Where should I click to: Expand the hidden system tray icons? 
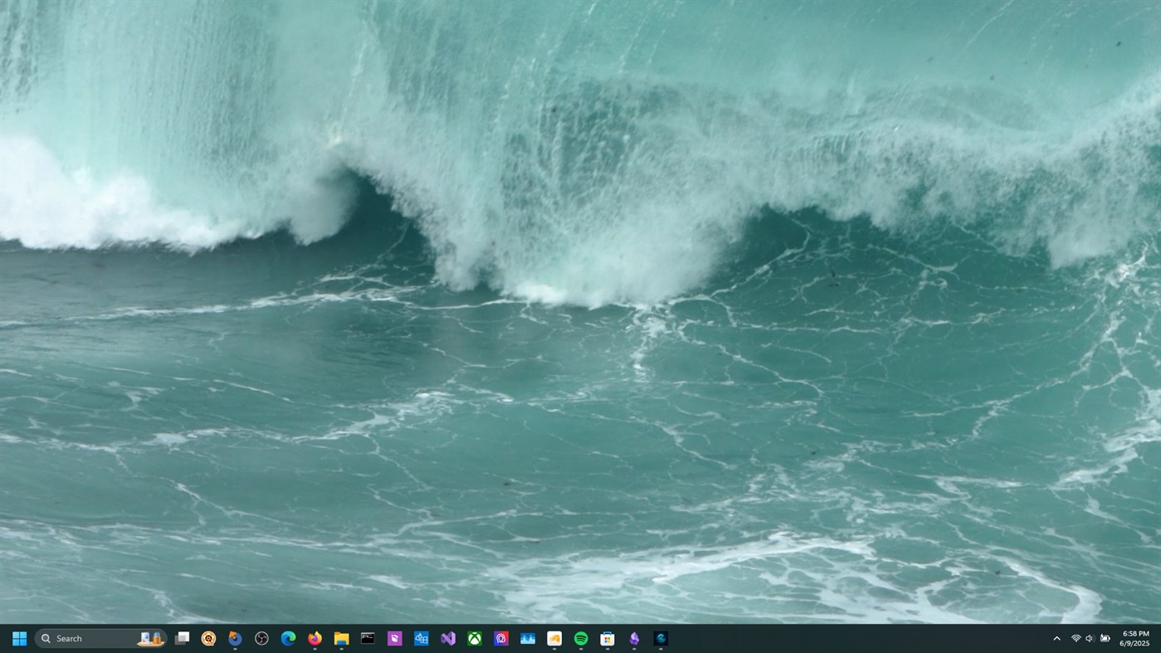pos(1056,638)
